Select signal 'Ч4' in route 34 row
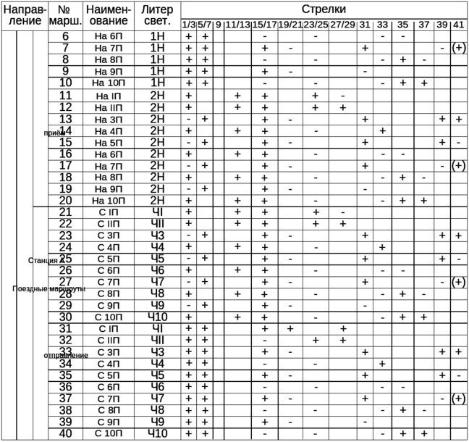The image size is (469, 442). (x=158, y=364)
